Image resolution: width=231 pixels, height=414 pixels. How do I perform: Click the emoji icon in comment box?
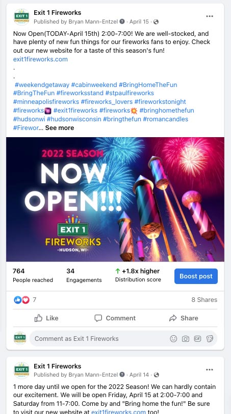[173, 338]
